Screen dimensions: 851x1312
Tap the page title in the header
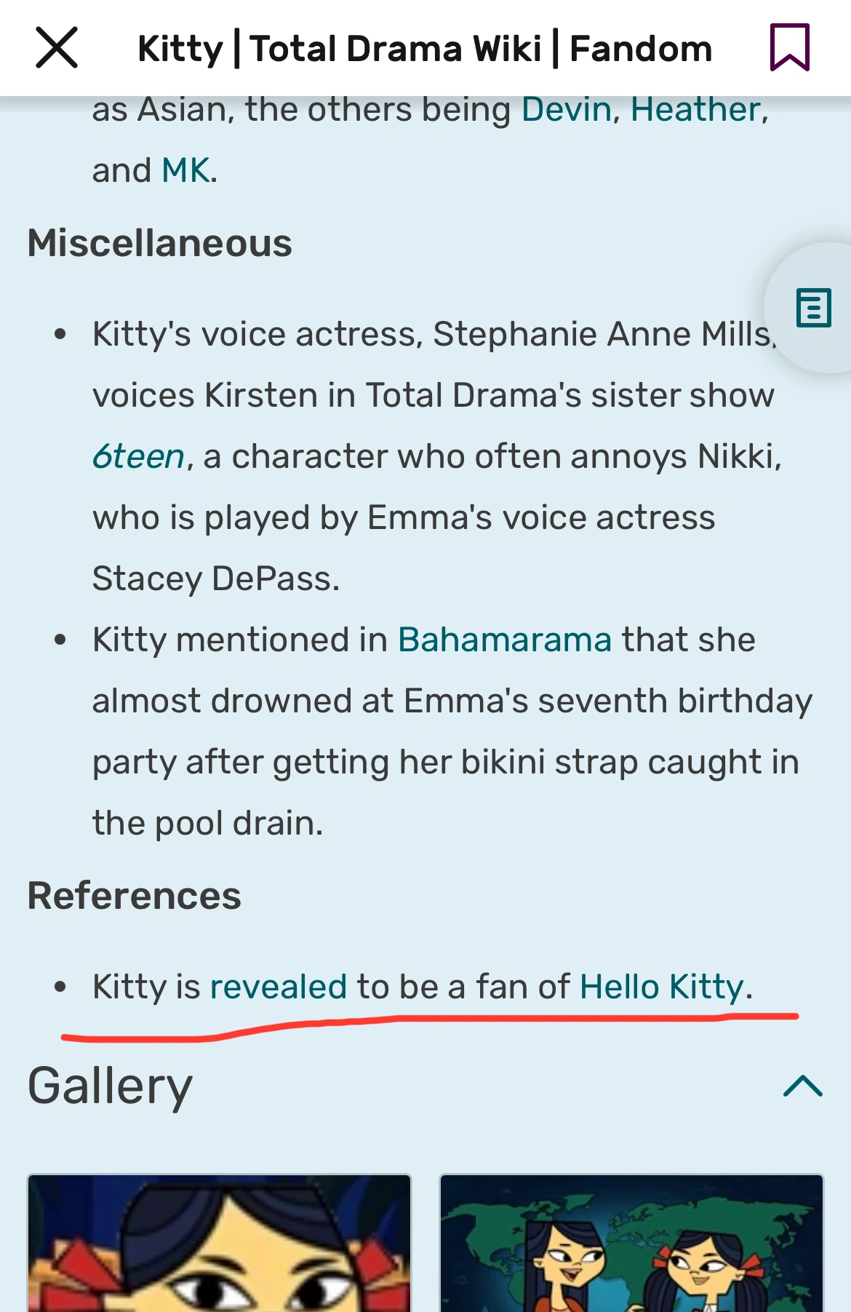[425, 49]
